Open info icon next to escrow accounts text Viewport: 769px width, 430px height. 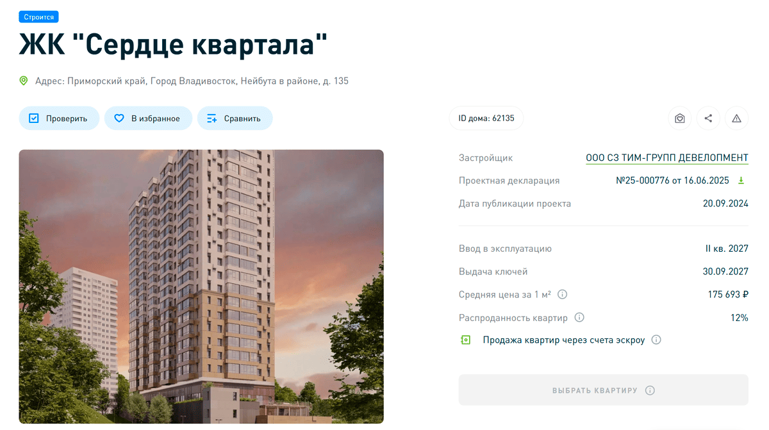[x=656, y=340]
